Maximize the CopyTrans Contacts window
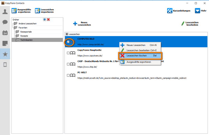Image resolution: width=209 pixels, height=135 pixels. pyautogui.click(x=196, y=3)
